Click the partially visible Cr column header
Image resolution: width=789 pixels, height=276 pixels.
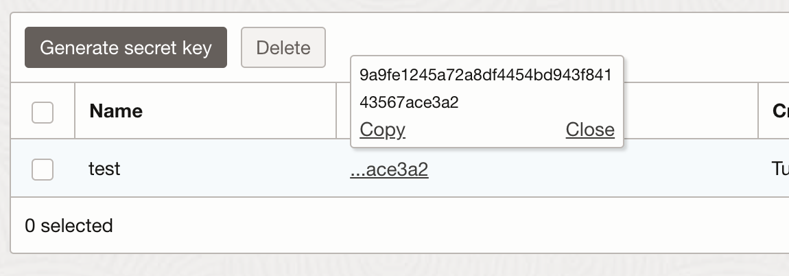tap(779, 111)
